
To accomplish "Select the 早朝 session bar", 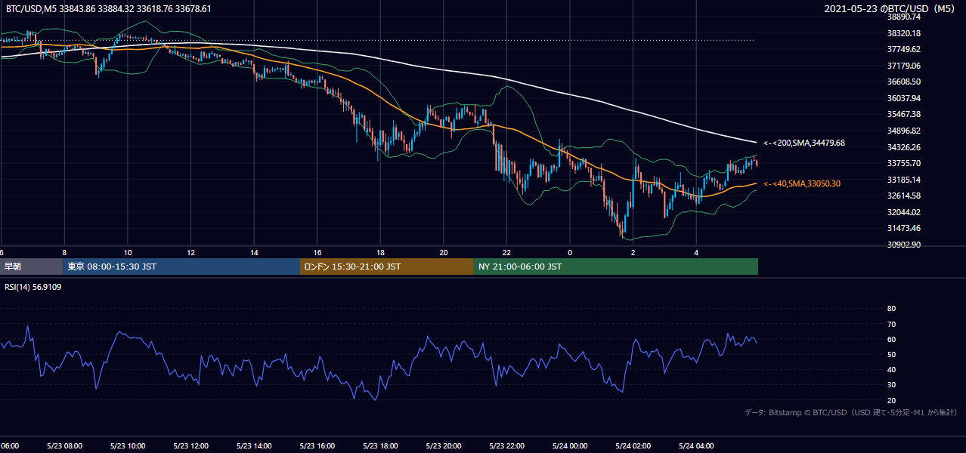I will (32, 267).
